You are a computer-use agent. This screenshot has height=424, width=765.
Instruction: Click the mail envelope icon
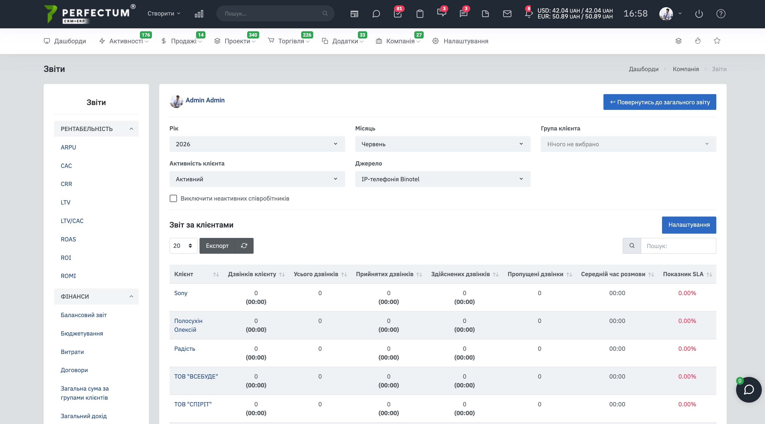(507, 14)
